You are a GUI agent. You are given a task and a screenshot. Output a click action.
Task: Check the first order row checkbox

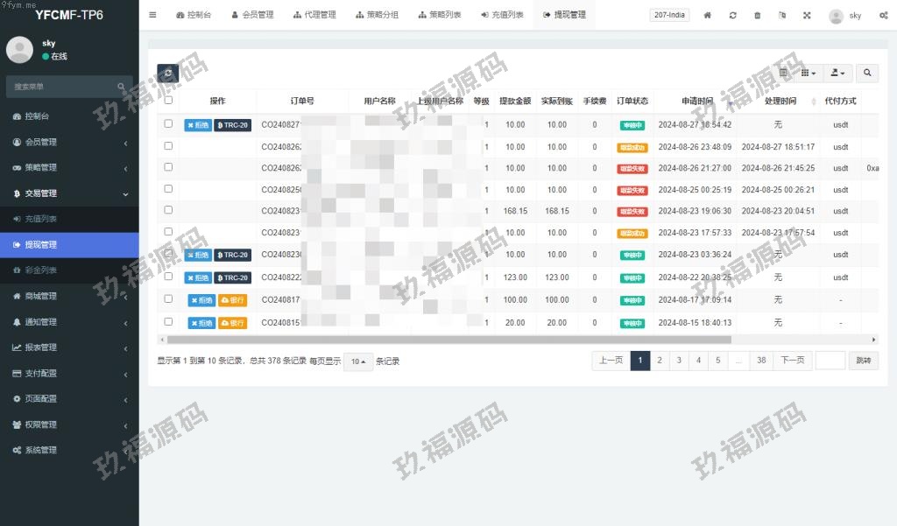168,124
